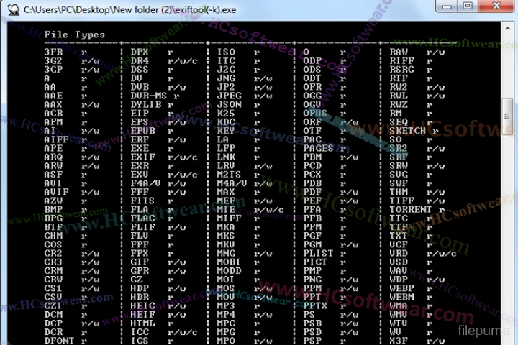Image resolution: width=518 pixels, height=345 pixels.
Task: Minimize the exiftool console window
Action: click(x=447, y=6)
